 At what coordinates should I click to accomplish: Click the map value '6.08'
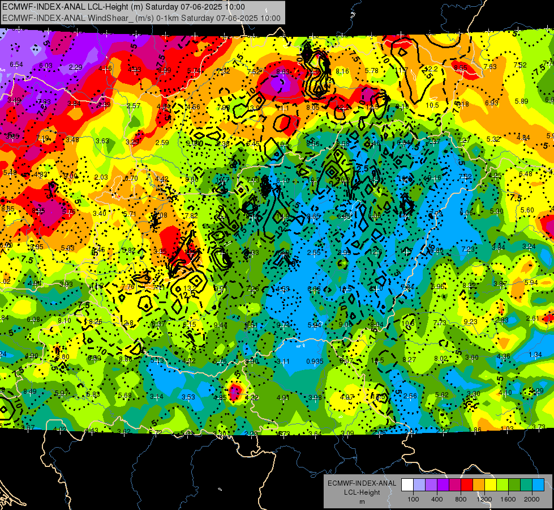(x=33, y=320)
